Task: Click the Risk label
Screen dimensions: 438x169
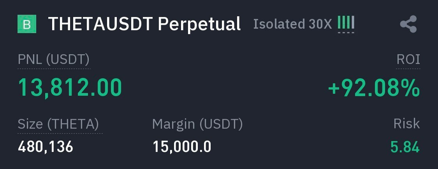Action: click(406, 124)
